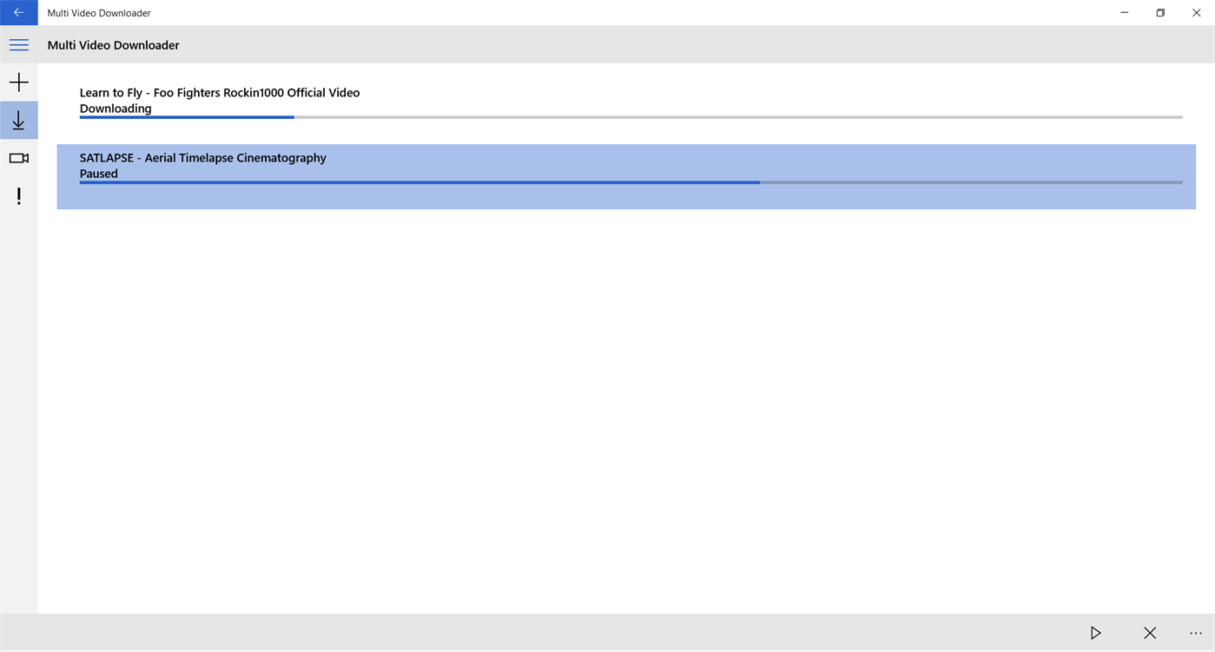Select the SATLAPSE download entry

click(608, 177)
